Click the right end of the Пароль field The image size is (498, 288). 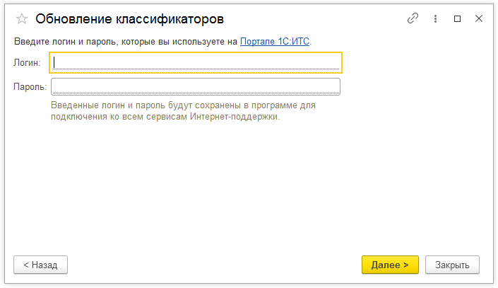coord(332,86)
